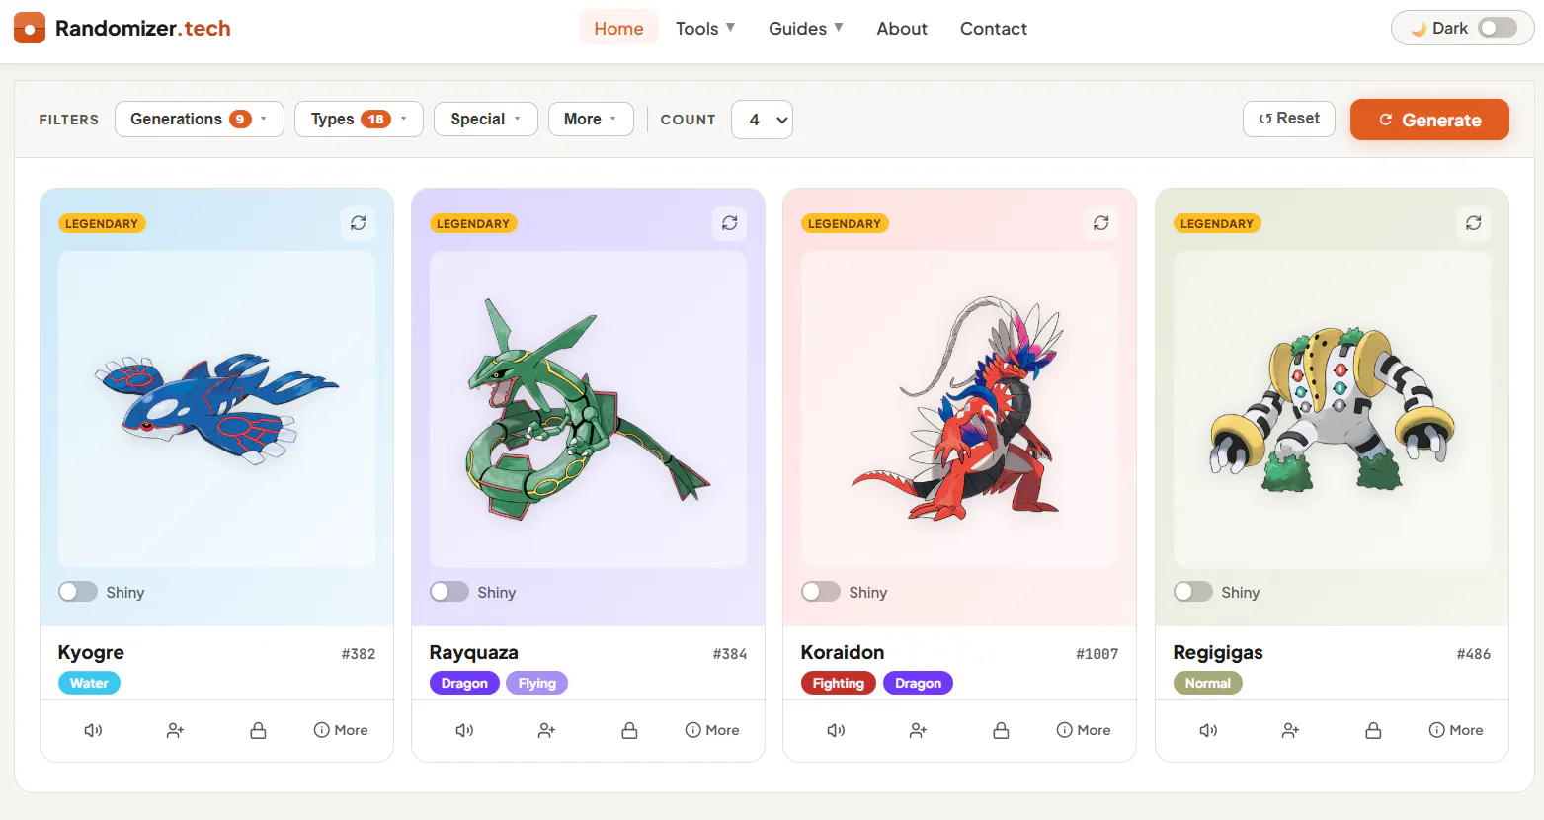Click the Koraidon name text
1544x820 pixels.
click(x=843, y=653)
